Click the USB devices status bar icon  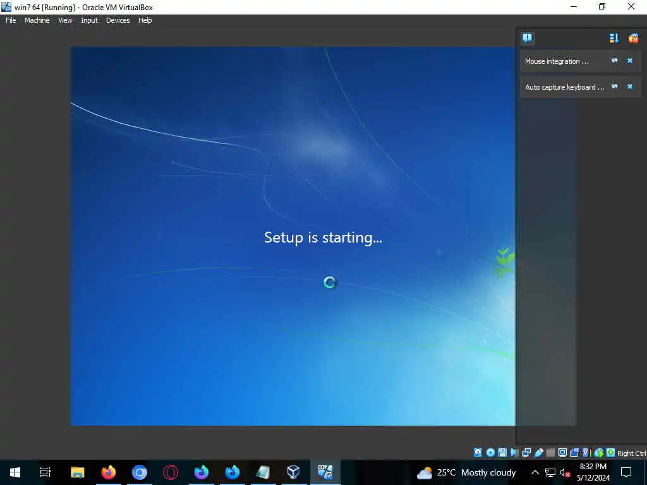tap(538, 453)
